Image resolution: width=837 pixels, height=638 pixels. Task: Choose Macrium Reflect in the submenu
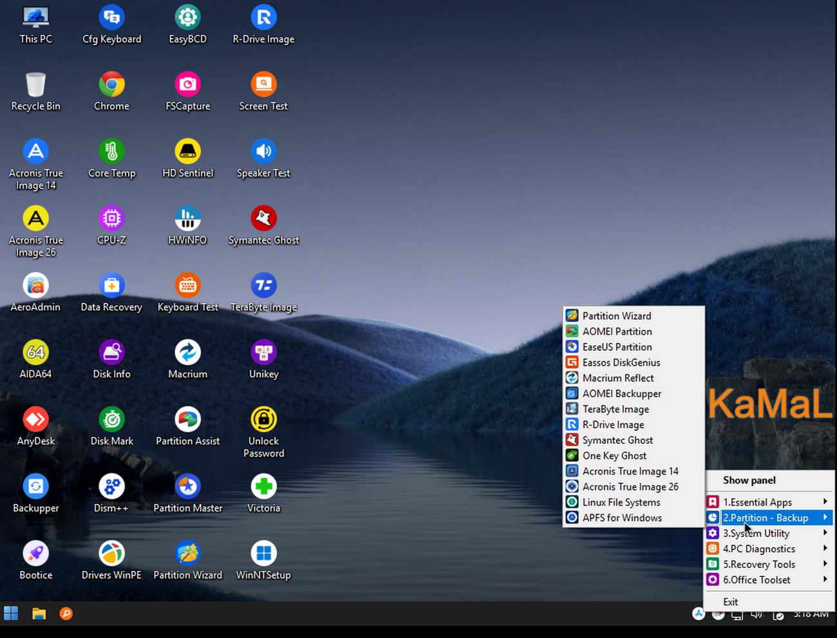[x=634, y=378]
